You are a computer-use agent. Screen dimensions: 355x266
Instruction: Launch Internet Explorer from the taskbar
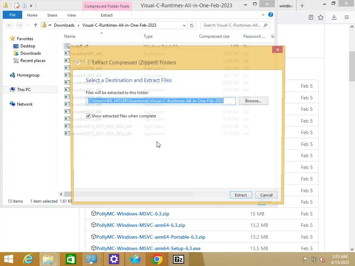pyautogui.click(x=28, y=259)
